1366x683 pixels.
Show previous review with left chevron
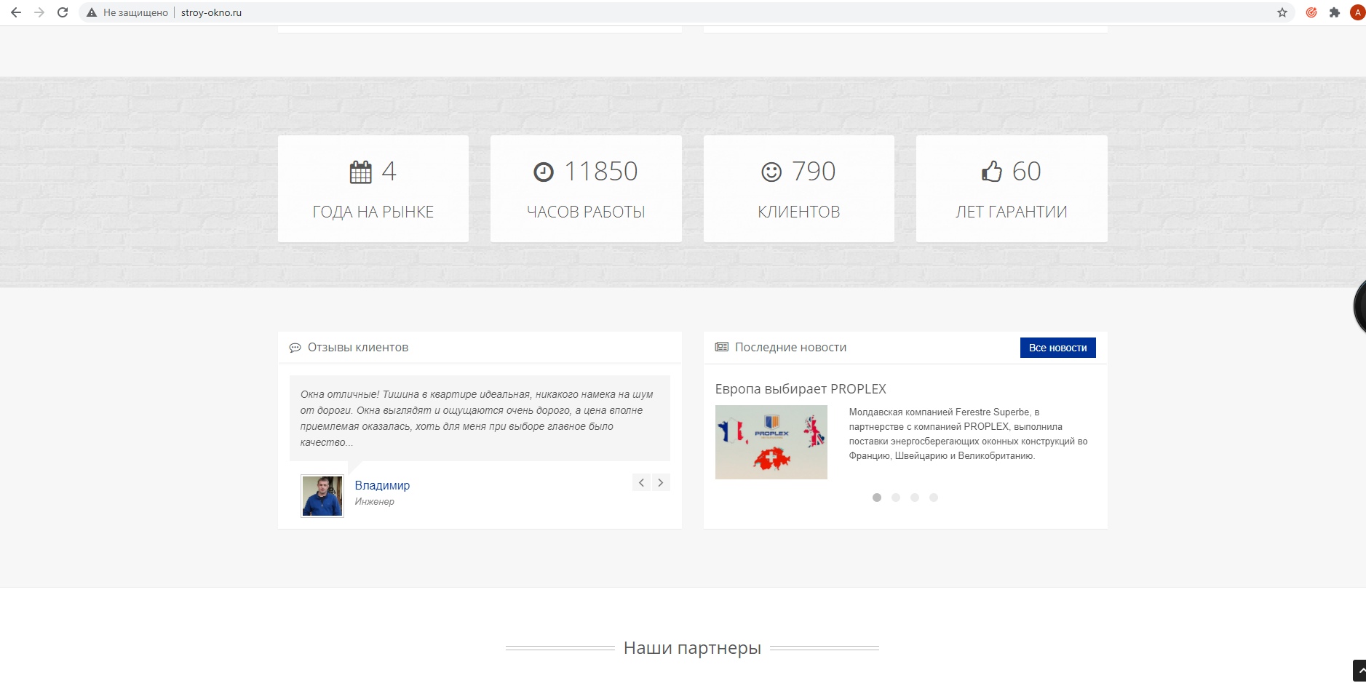point(641,482)
